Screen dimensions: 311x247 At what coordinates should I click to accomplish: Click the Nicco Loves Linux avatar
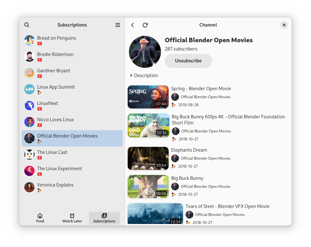pyautogui.click(x=29, y=122)
